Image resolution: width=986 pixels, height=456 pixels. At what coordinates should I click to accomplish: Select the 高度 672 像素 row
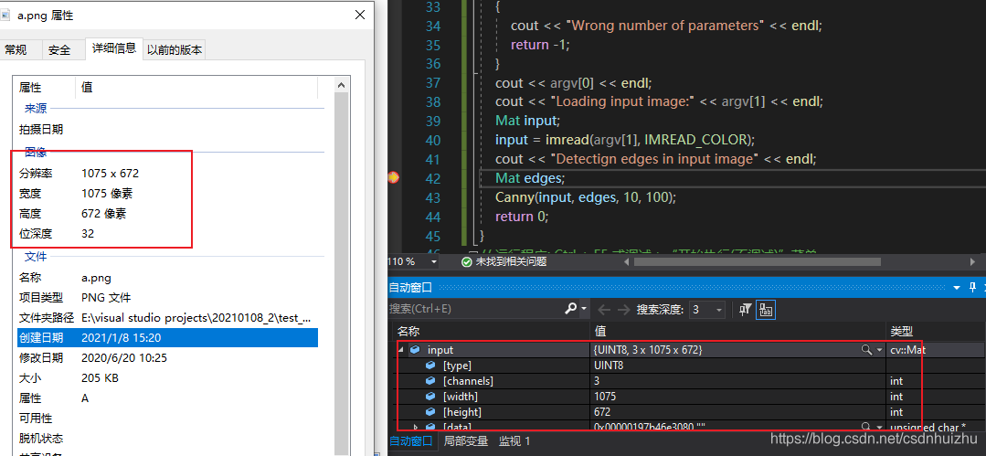(x=167, y=214)
